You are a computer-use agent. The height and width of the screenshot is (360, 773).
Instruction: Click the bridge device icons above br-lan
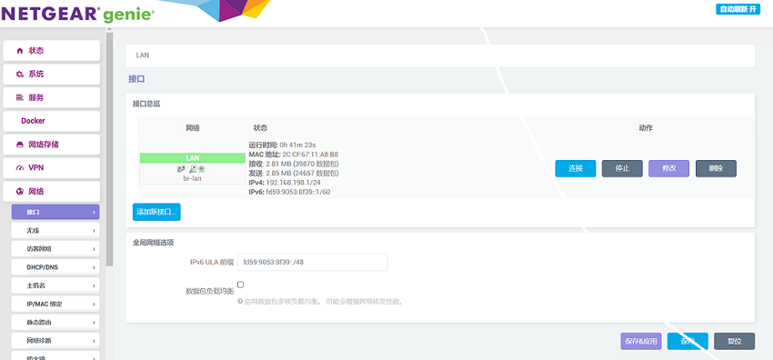click(x=192, y=169)
